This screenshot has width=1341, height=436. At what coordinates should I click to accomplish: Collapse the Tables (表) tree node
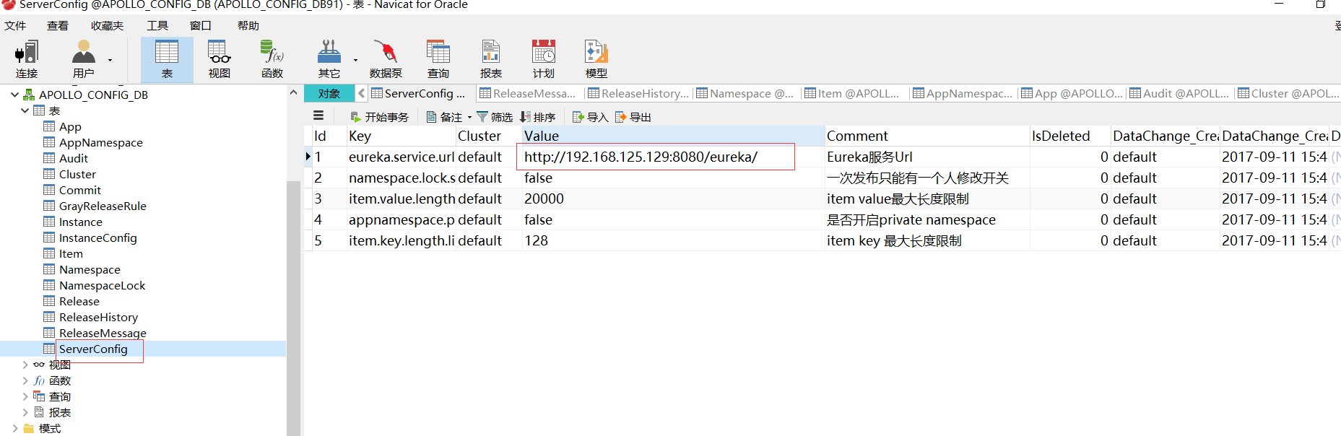(25, 110)
